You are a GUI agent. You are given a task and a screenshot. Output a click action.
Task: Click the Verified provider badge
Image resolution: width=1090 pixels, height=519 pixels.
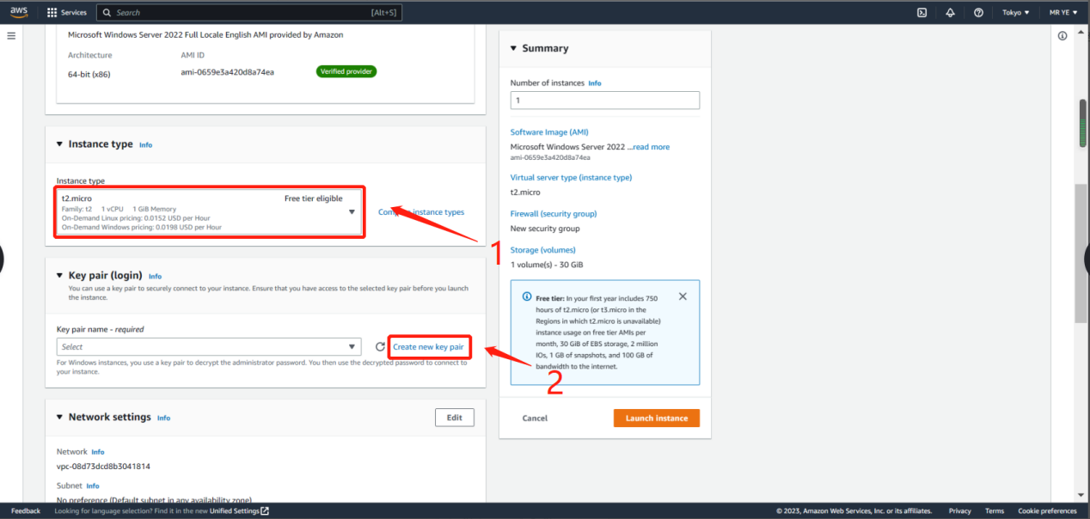pos(346,71)
